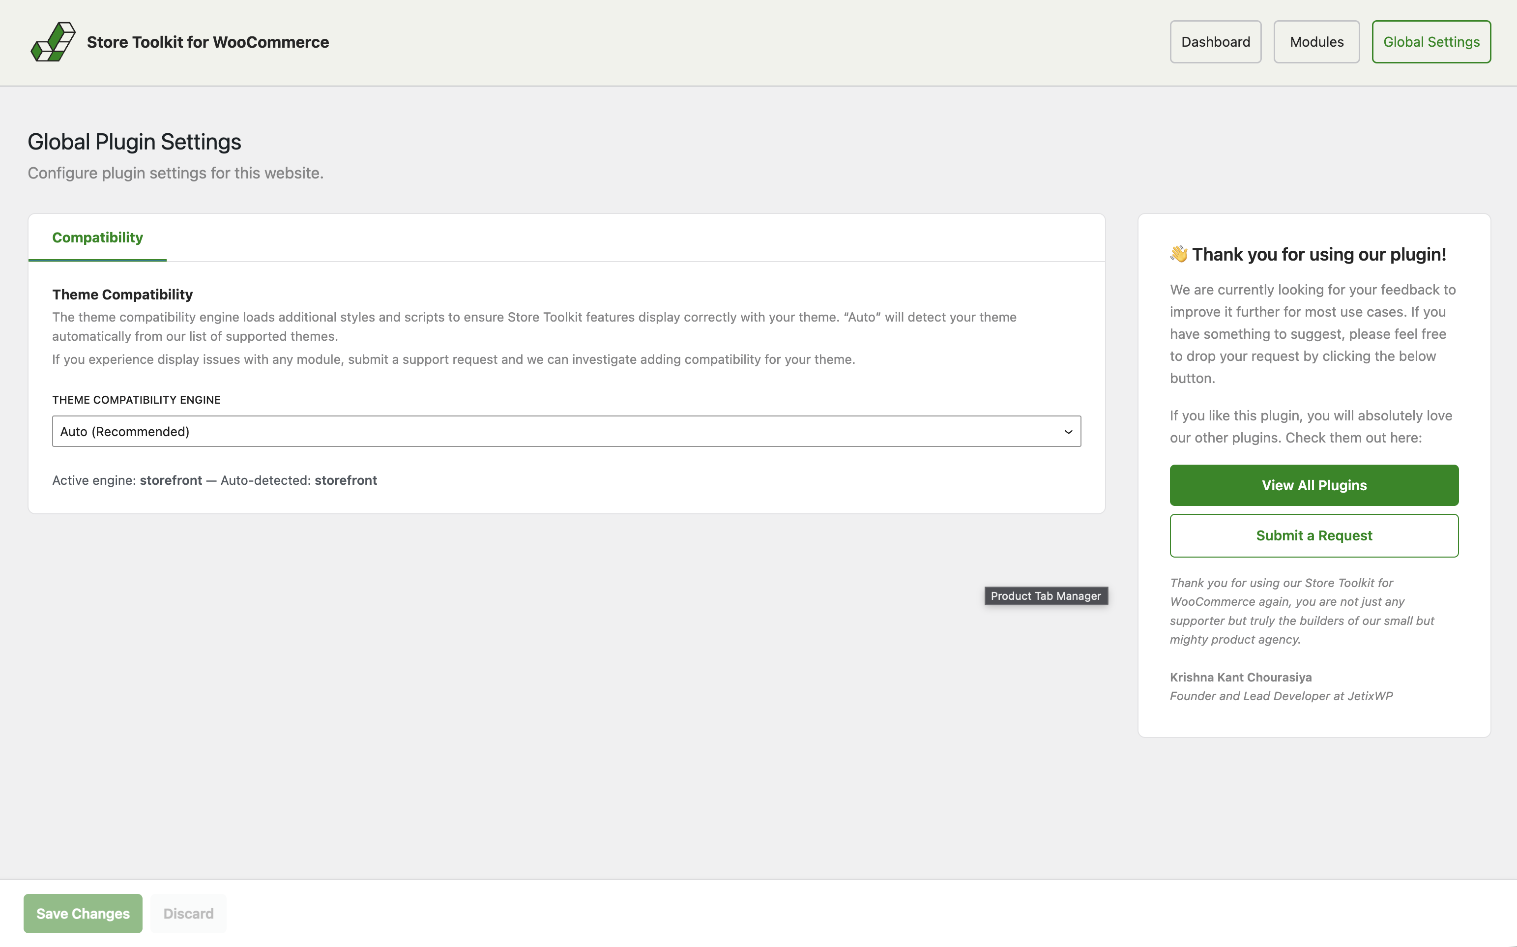
Task: Switch to the Compatibility tab
Action: [97, 237]
